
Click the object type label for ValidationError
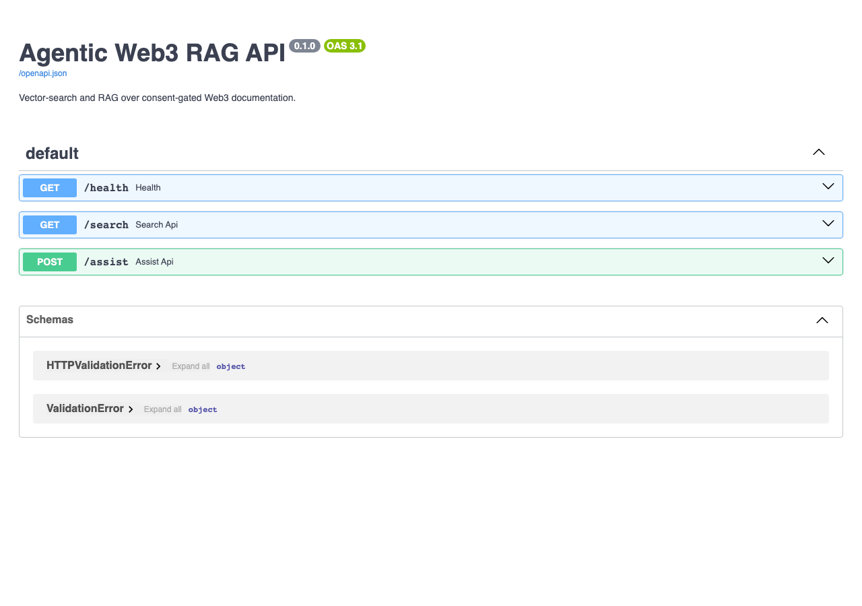(203, 409)
